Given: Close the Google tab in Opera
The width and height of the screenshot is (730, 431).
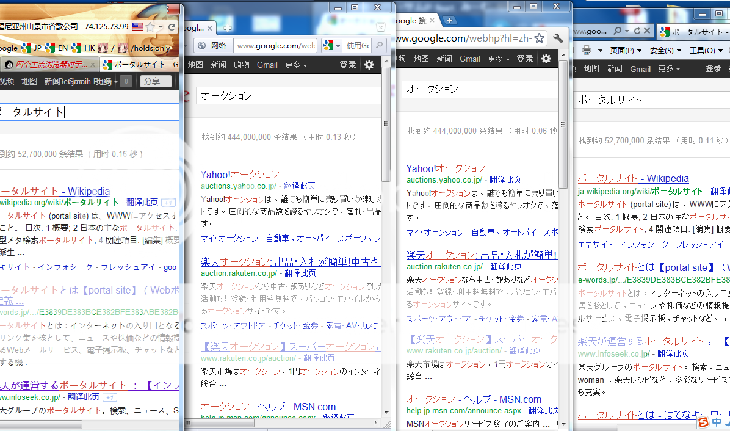Looking at the screenshot, I should pos(209,29).
